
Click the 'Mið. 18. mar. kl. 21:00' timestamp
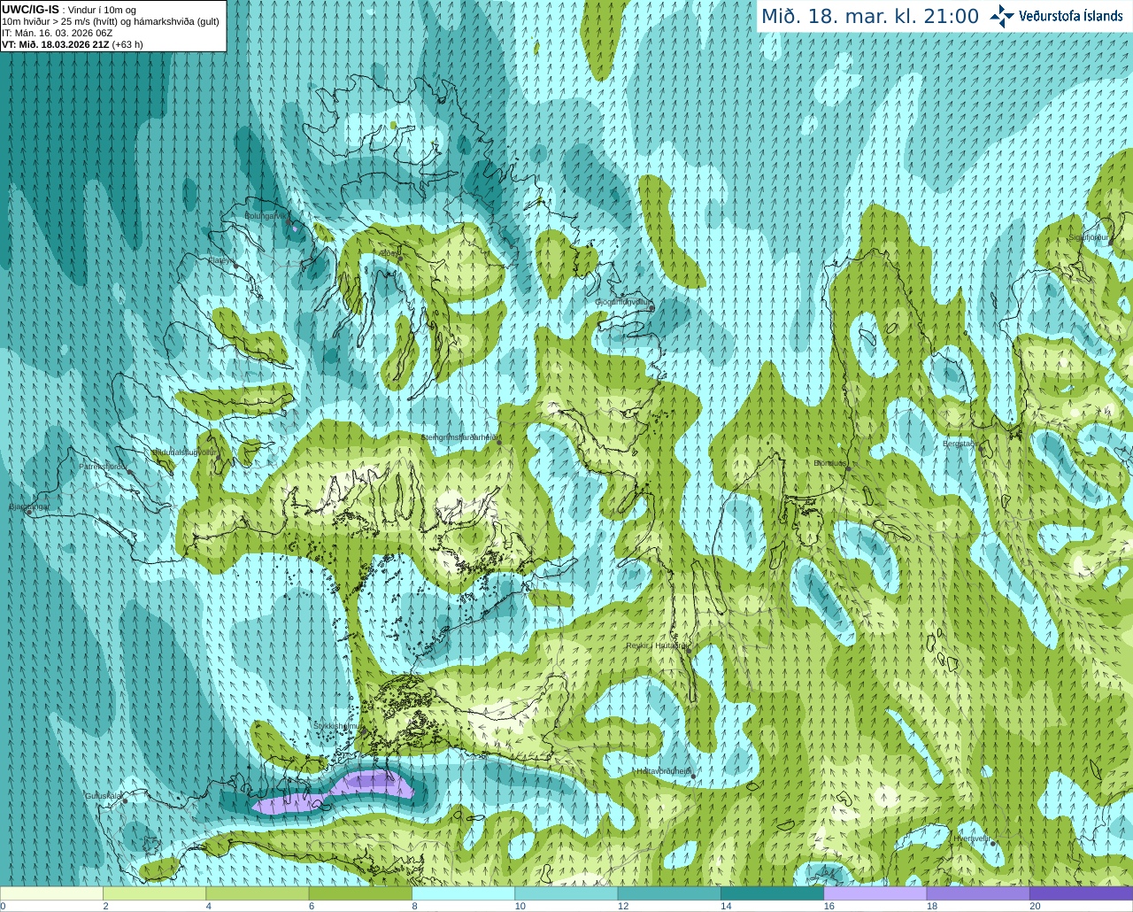(870, 17)
